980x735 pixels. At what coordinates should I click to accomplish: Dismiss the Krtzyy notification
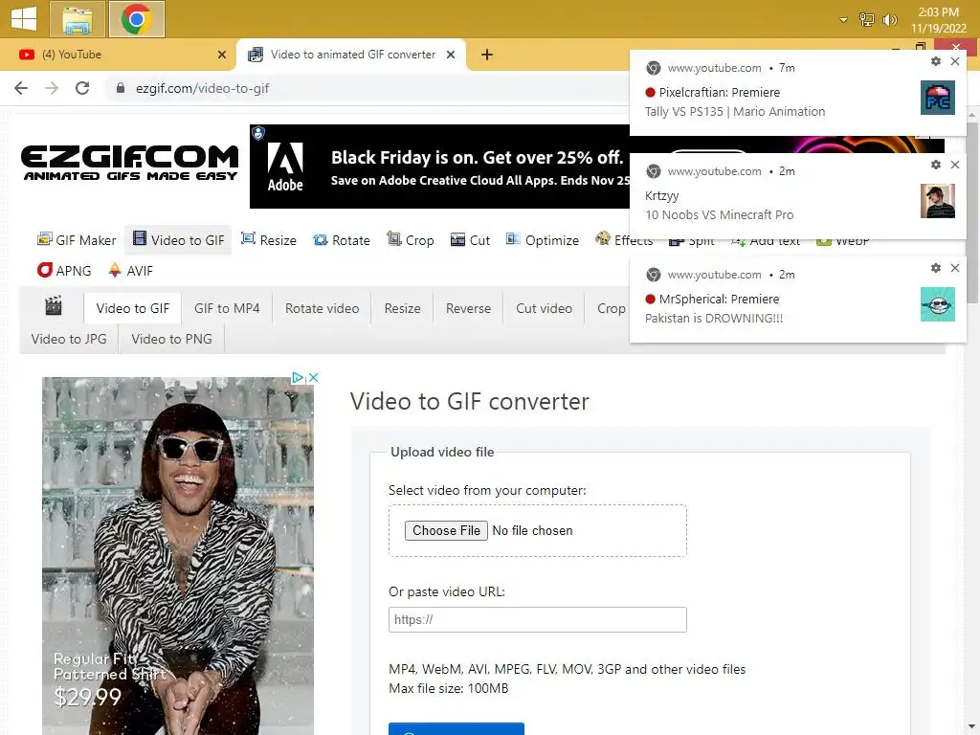954,165
